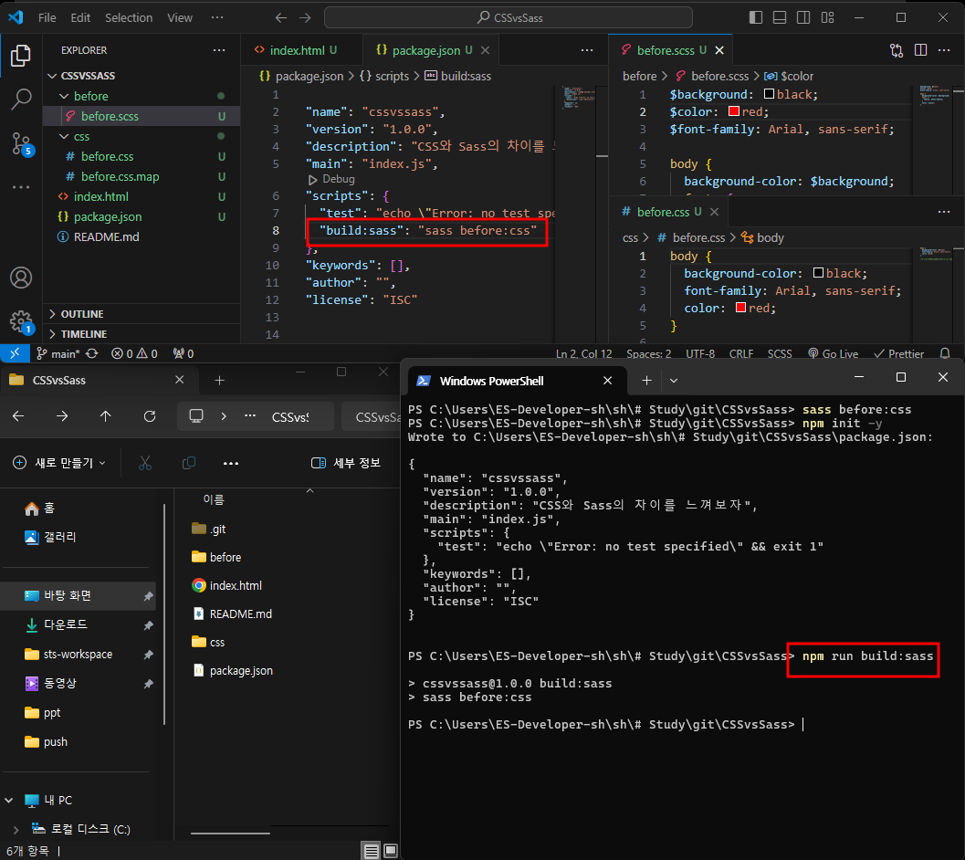The height and width of the screenshot is (860, 965).
Task: Change Spaces: 2 indentation setting
Action: (649, 353)
